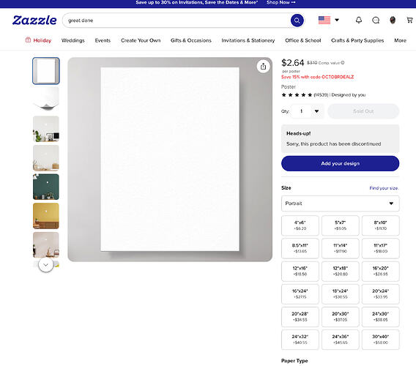Click Add your design button
416x366 pixels.
click(340, 163)
